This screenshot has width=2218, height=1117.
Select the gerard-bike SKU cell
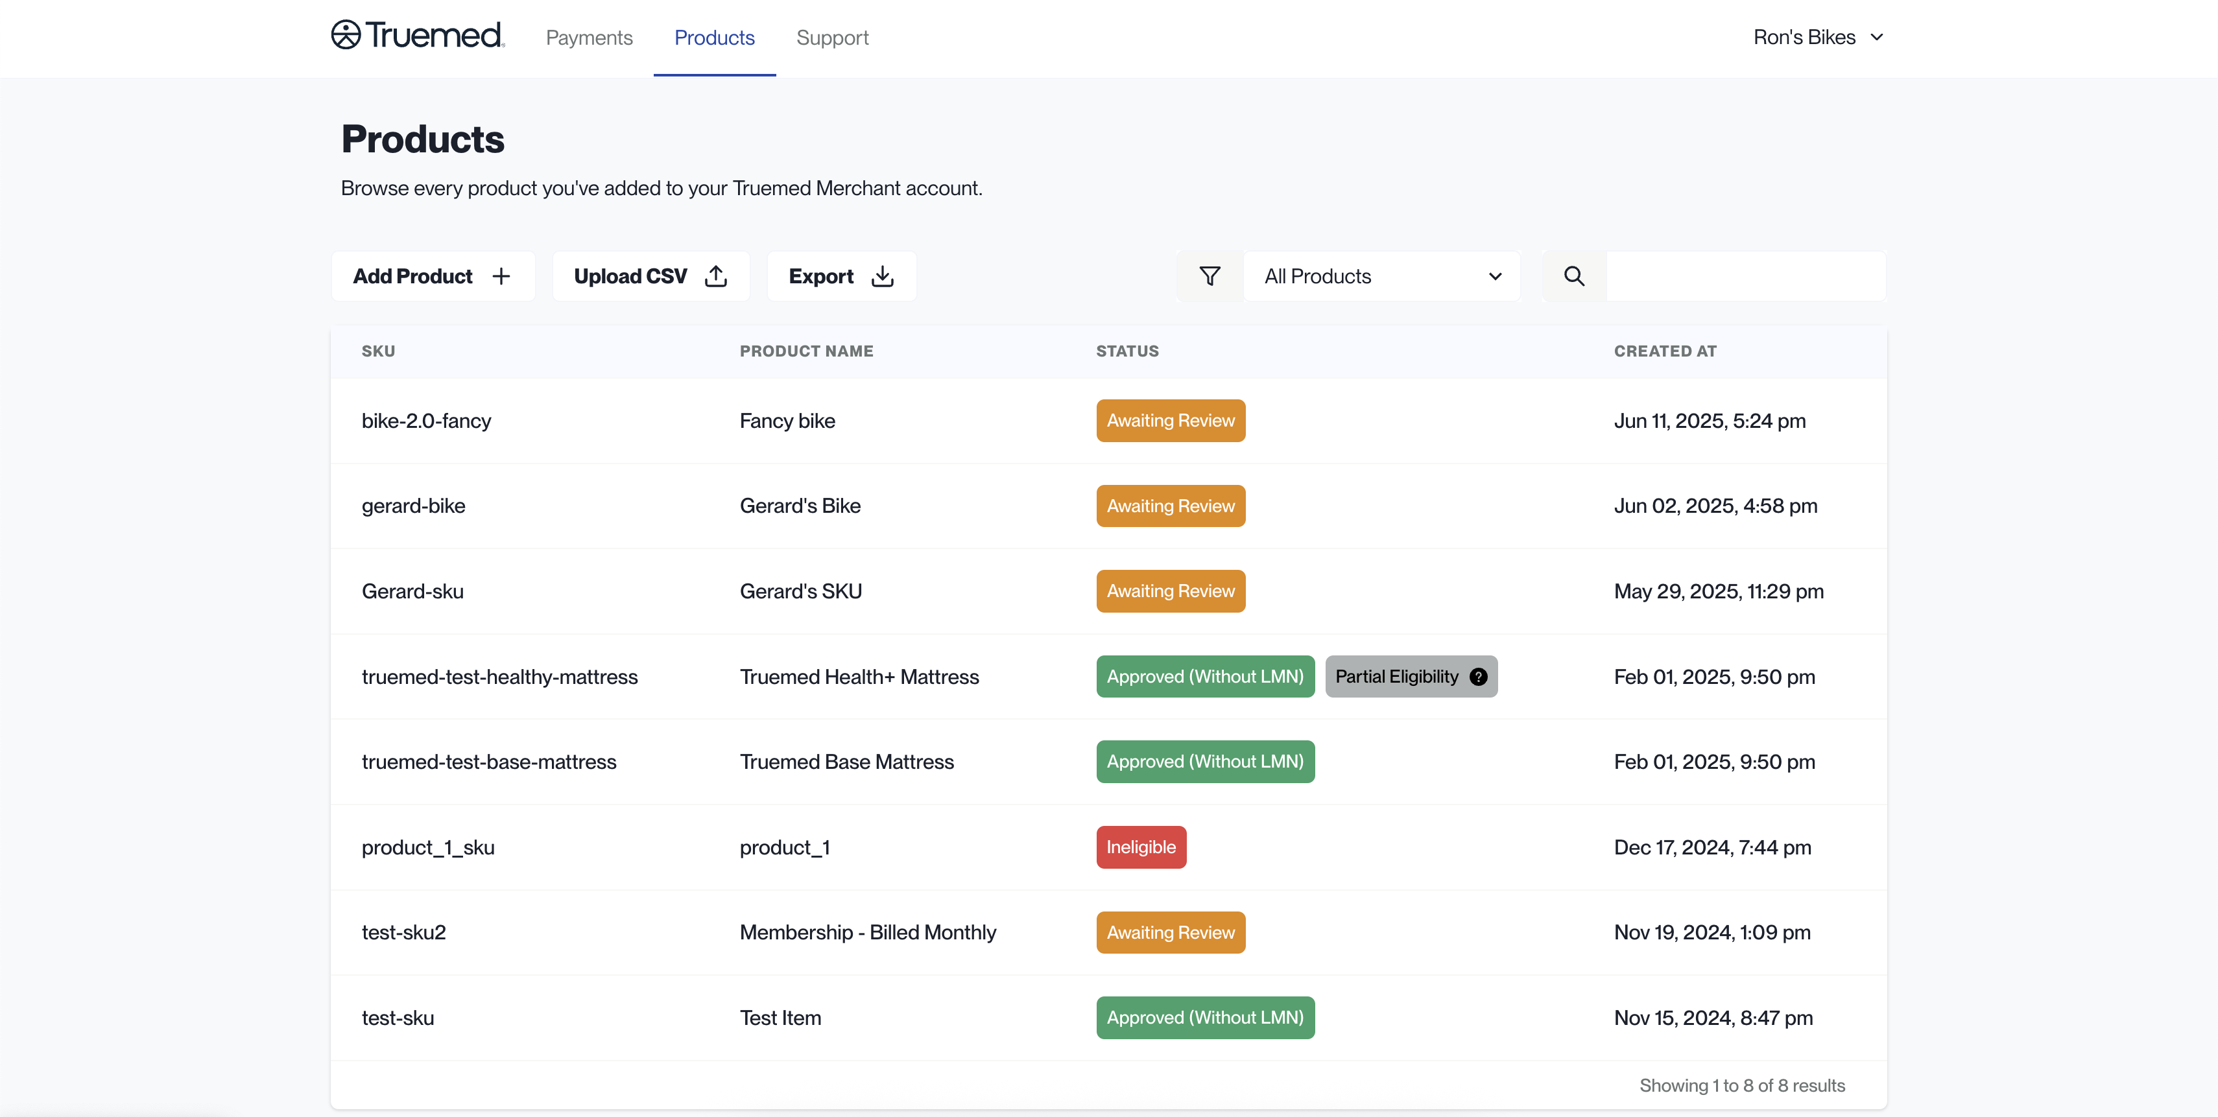[413, 506]
